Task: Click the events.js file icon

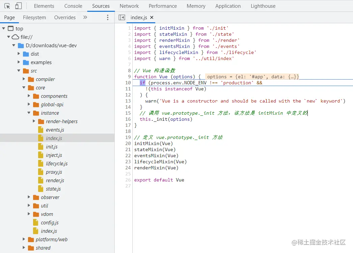Action: point(41,130)
